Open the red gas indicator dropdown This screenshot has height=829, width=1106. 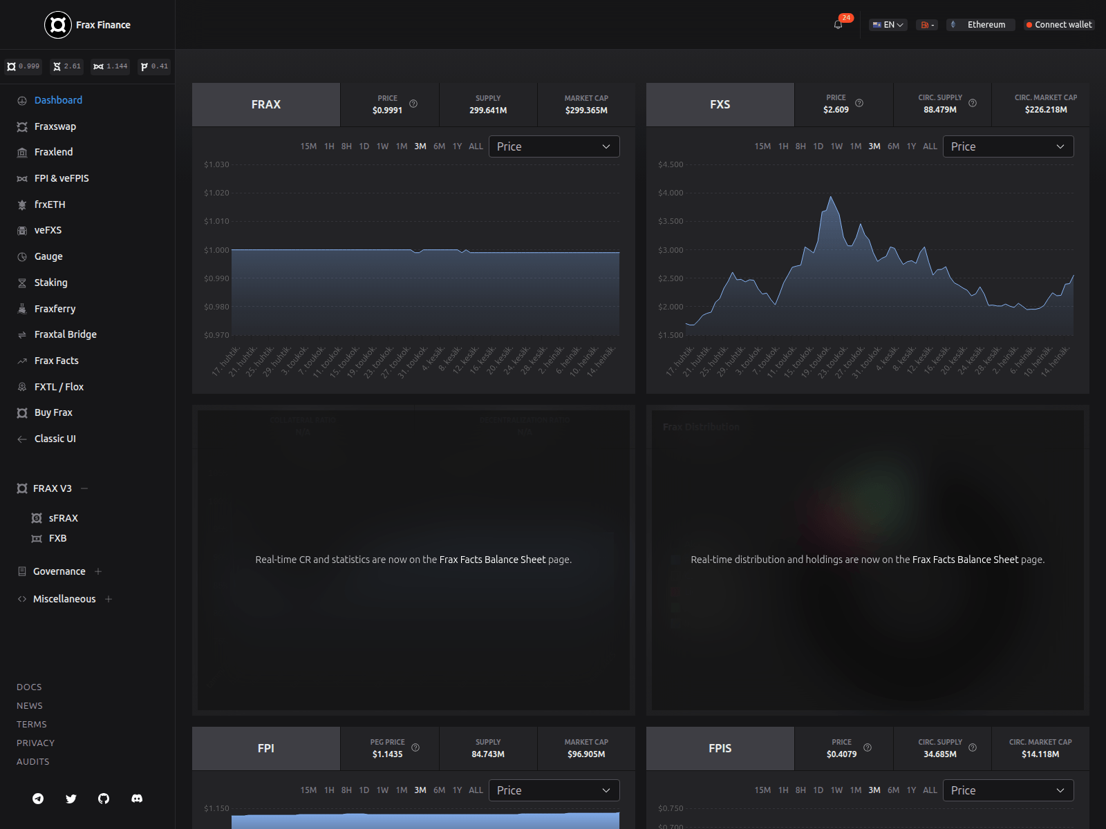click(927, 25)
